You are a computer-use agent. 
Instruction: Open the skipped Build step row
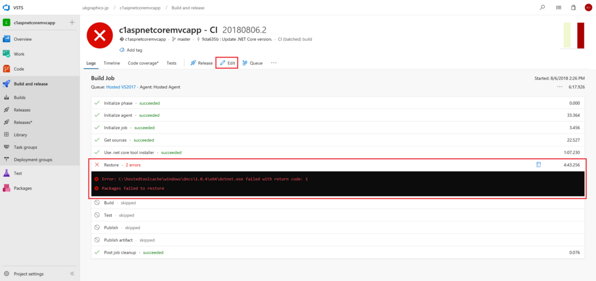pos(338,203)
